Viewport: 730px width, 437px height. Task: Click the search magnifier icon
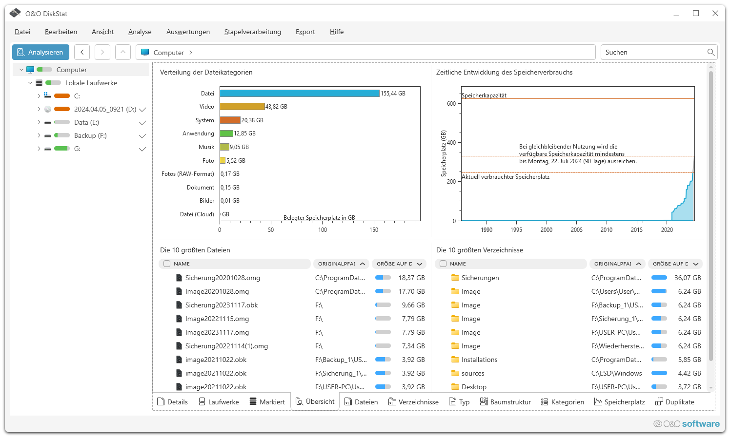point(711,52)
